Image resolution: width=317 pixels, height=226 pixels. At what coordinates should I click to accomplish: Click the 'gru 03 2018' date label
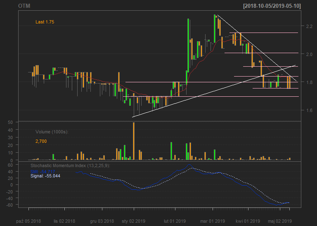point(102,221)
